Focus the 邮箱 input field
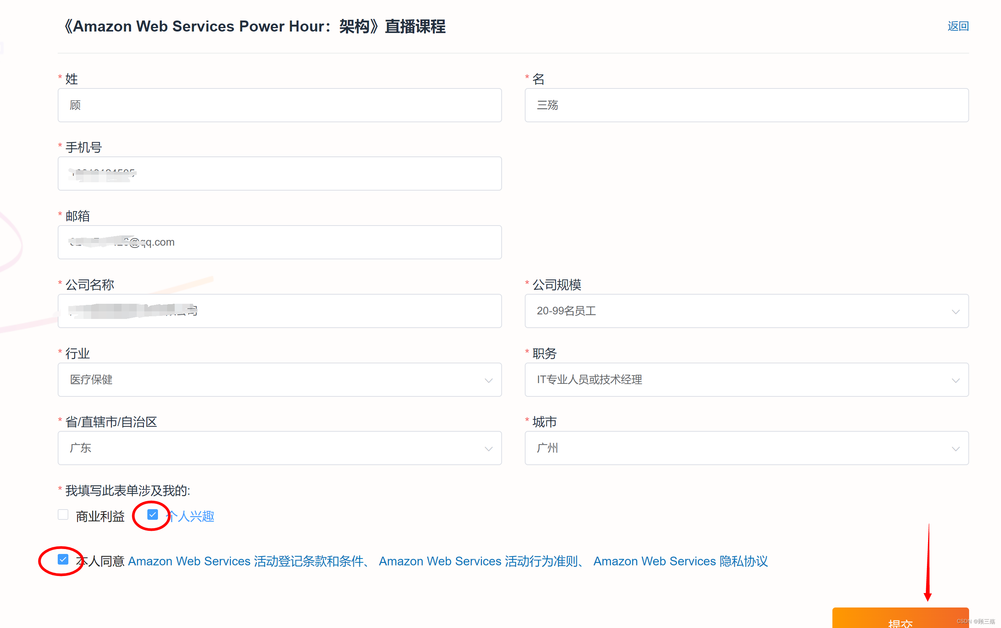 [x=279, y=242]
